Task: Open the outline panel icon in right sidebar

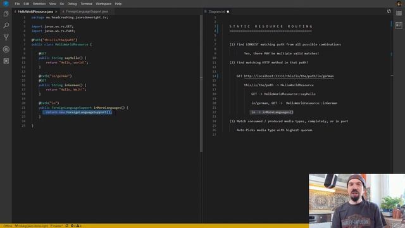Action: pyautogui.click(x=399, y=13)
